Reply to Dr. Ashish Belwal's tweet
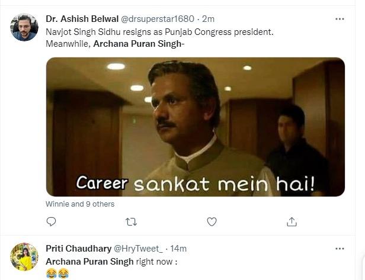The height and width of the screenshot is (280, 365). (52, 221)
